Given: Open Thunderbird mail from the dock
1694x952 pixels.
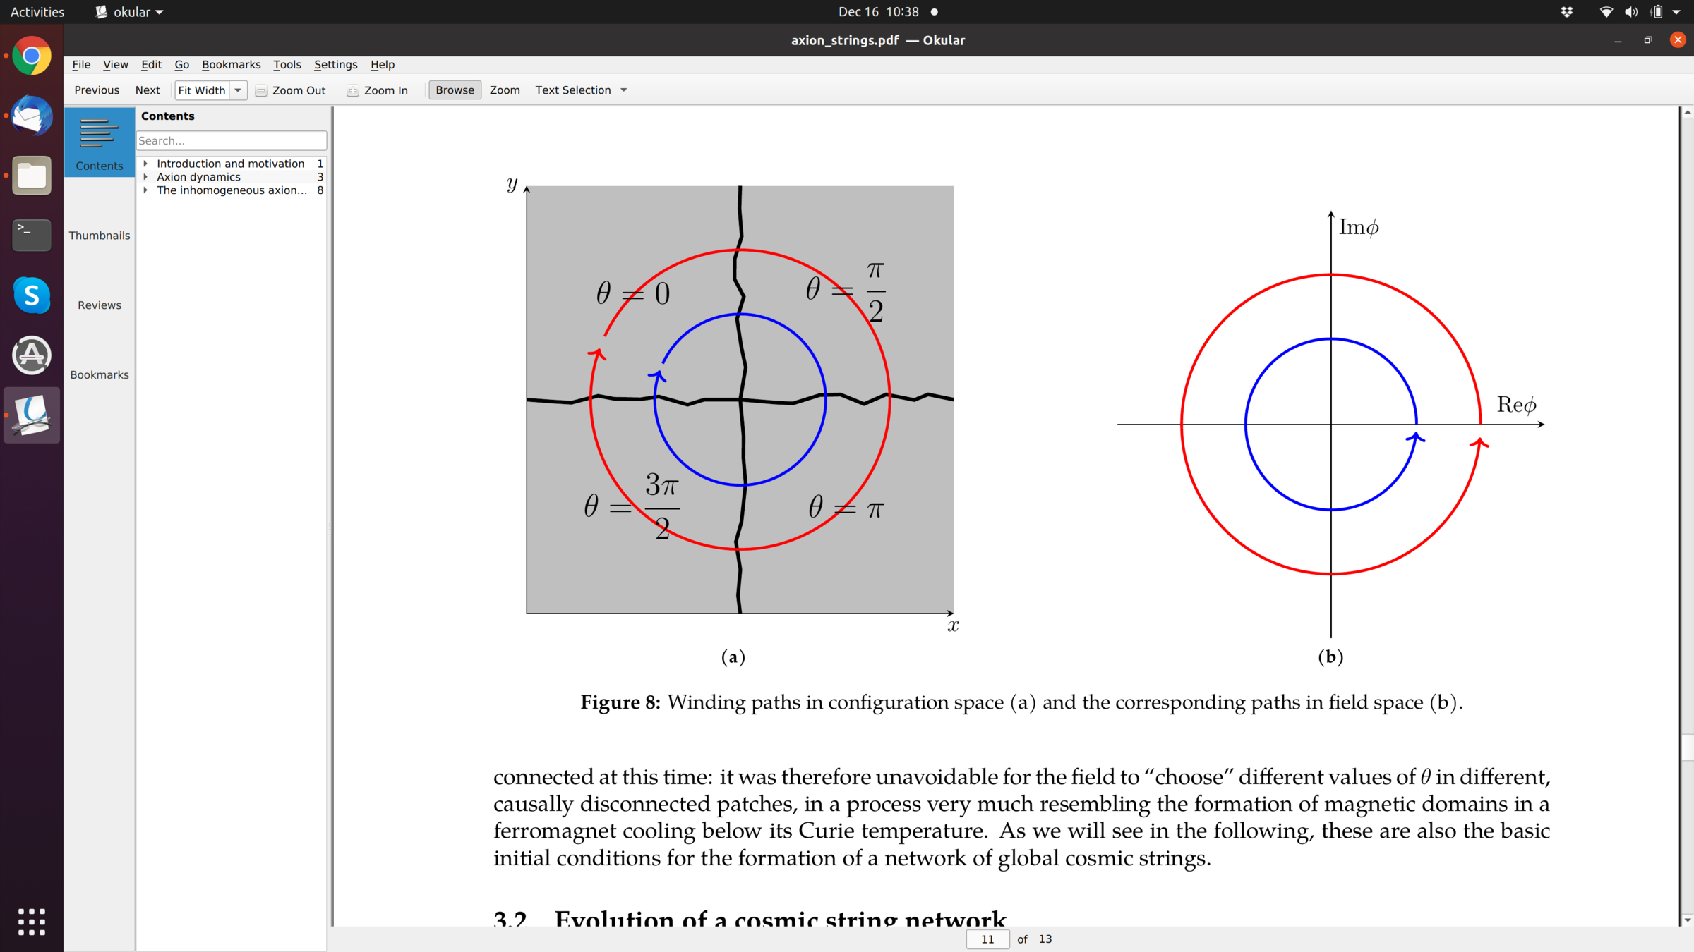Looking at the screenshot, I should pyautogui.click(x=32, y=116).
